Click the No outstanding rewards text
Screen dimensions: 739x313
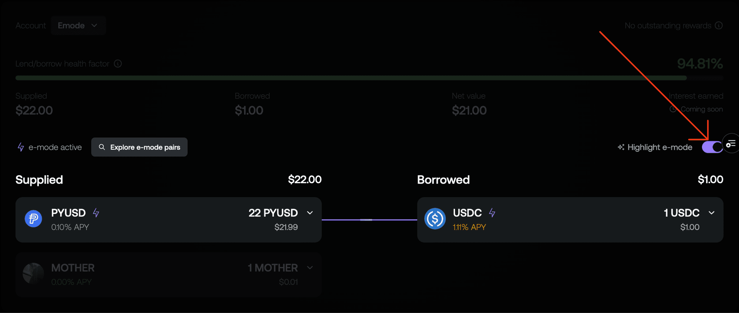668,25
